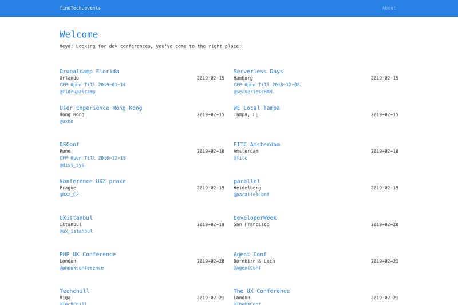The width and height of the screenshot is (458, 305).
Task: Select the Tampa, FL location text
Action: click(246, 114)
